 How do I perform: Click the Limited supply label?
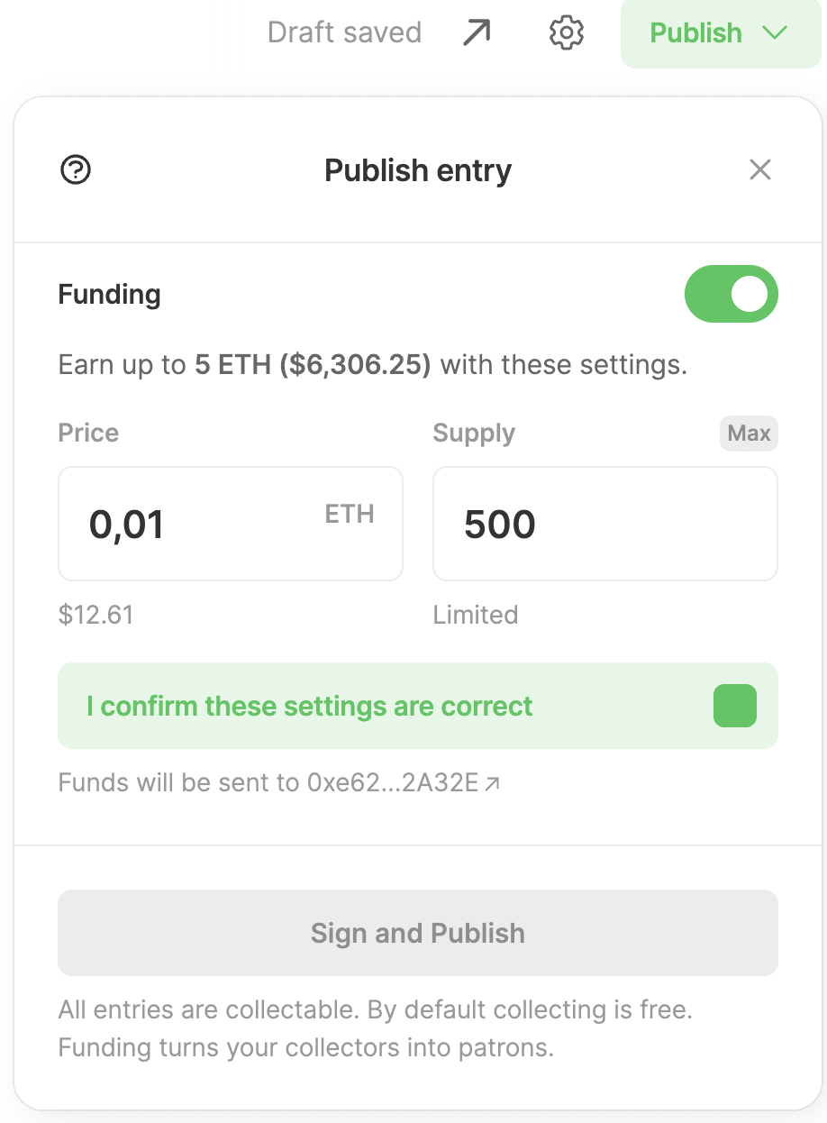point(476,616)
